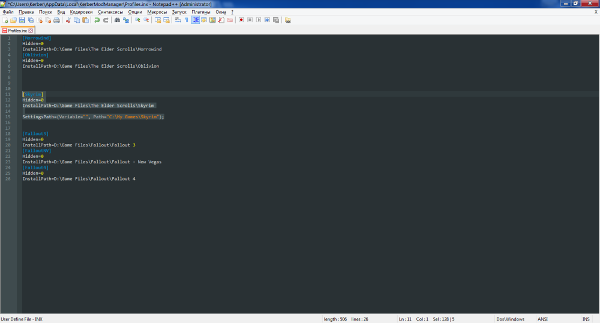Open the Синтаксисы menu
600x323 pixels.
pyautogui.click(x=110, y=12)
